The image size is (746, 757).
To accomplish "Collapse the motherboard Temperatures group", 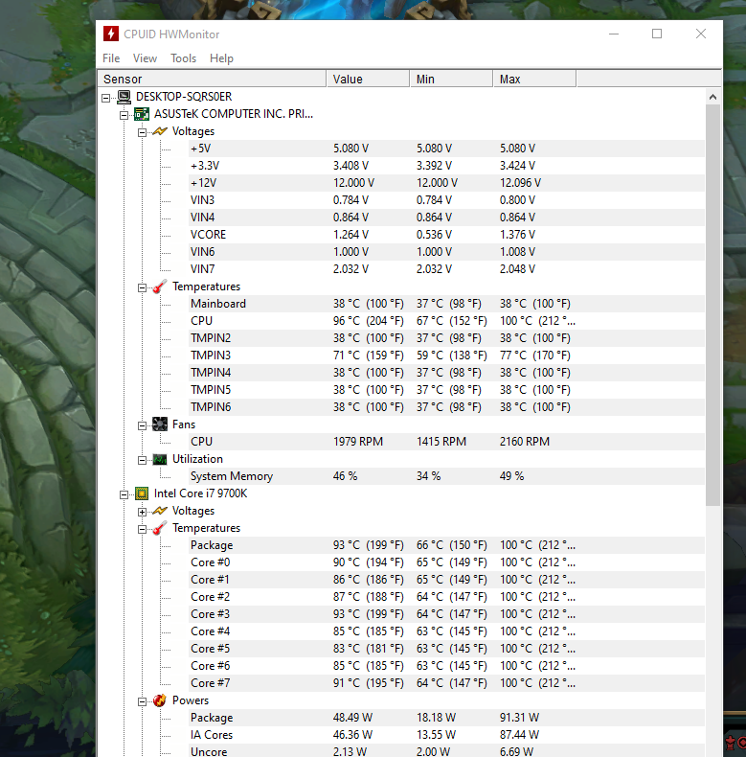I will (142, 288).
